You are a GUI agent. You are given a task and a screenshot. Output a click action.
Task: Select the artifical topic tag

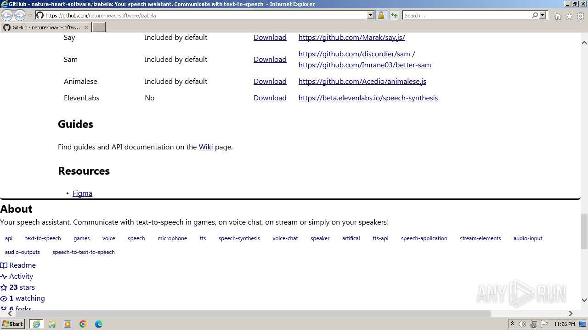coord(351,238)
